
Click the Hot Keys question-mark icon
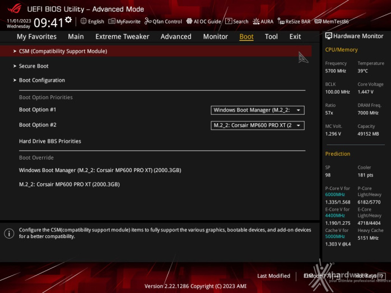point(381,276)
